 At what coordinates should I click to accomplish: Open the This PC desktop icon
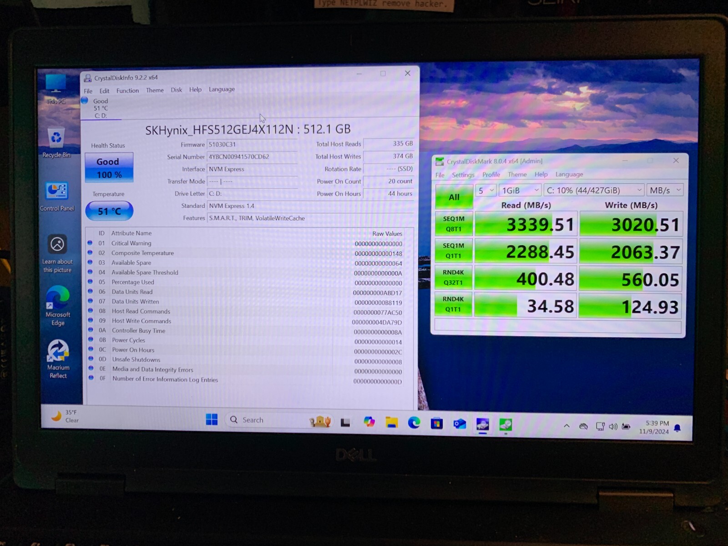tap(56, 89)
